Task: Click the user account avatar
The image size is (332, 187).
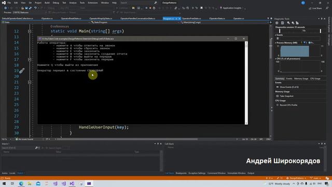Action: coord(303,3)
